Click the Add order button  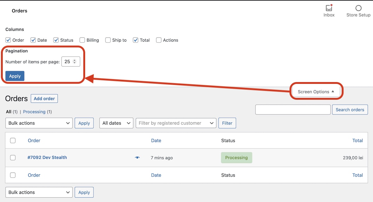[x=44, y=99]
